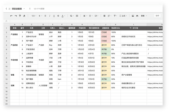The image size is (169, 112).
Task: Open the font size 9 dropdown
Action: pos(41,16)
